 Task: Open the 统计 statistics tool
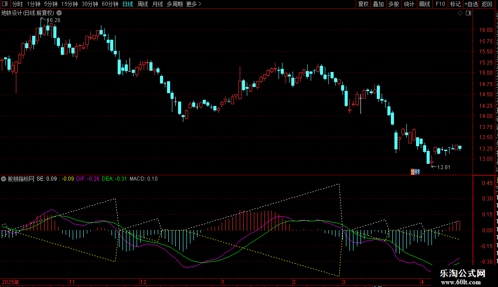[409, 4]
